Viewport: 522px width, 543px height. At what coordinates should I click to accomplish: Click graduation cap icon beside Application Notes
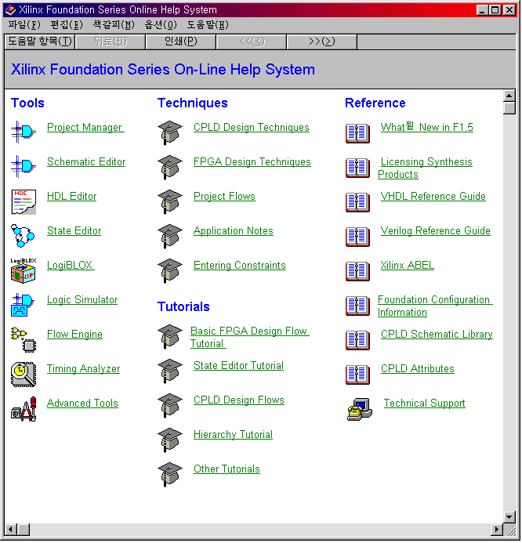click(x=170, y=237)
